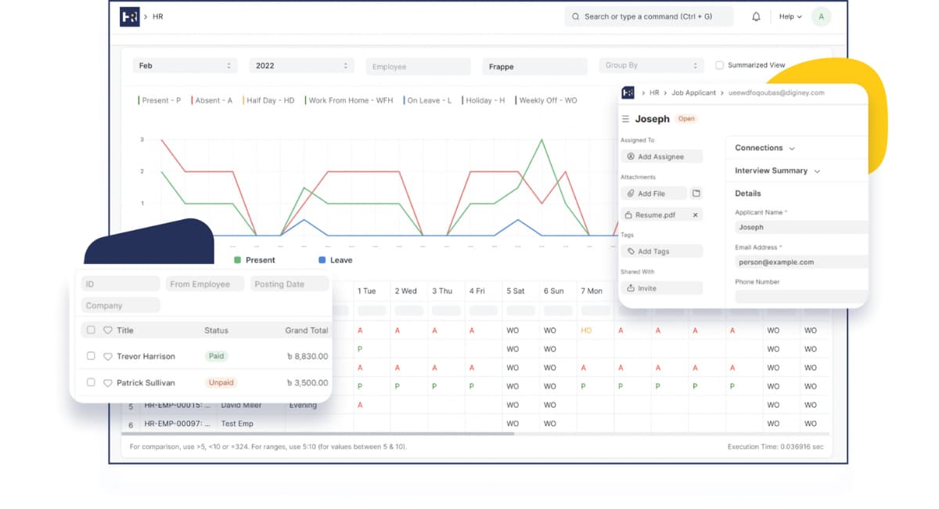Tick the select-all checkbox beside Title

point(91,330)
